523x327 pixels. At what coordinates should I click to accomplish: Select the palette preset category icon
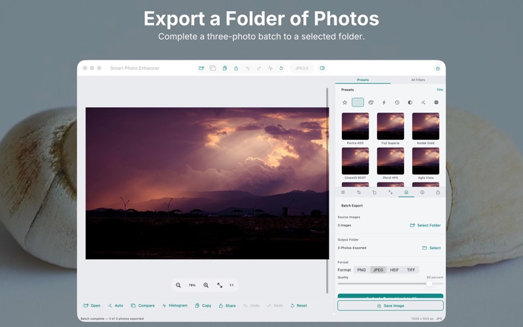point(371,103)
